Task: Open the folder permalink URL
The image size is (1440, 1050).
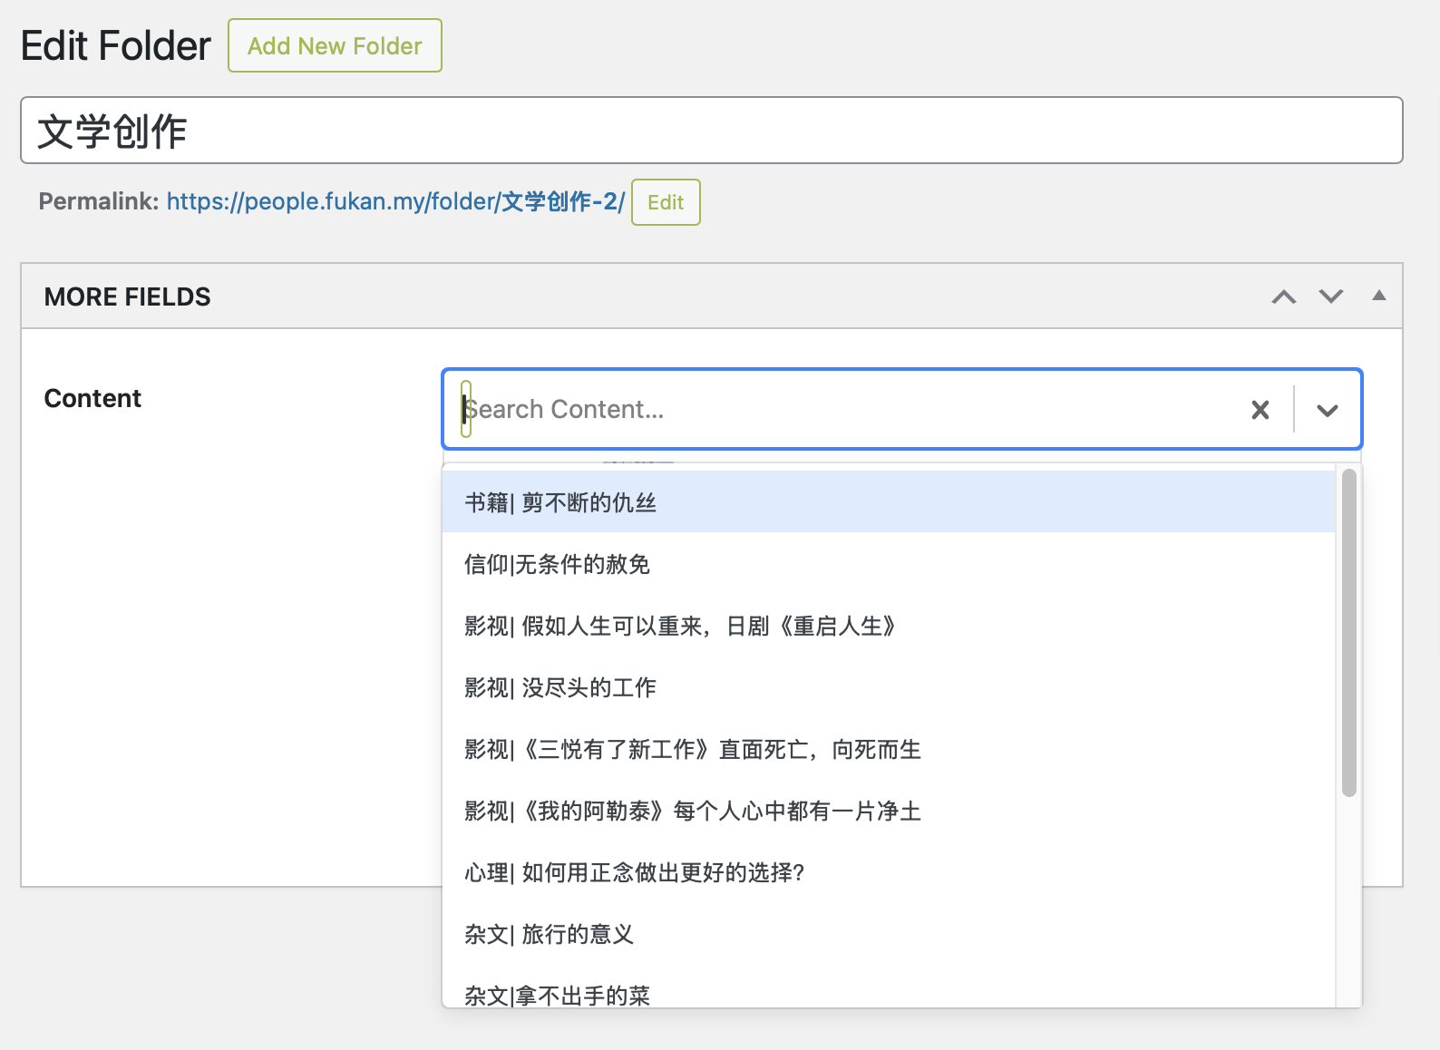Action: (x=395, y=201)
